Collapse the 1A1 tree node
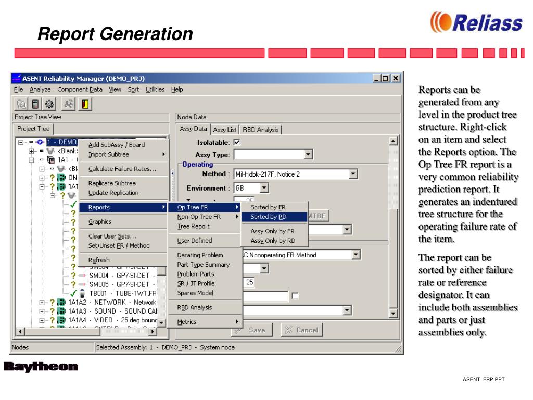The image size is (533, 400). pyautogui.click(x=31, y=159)
